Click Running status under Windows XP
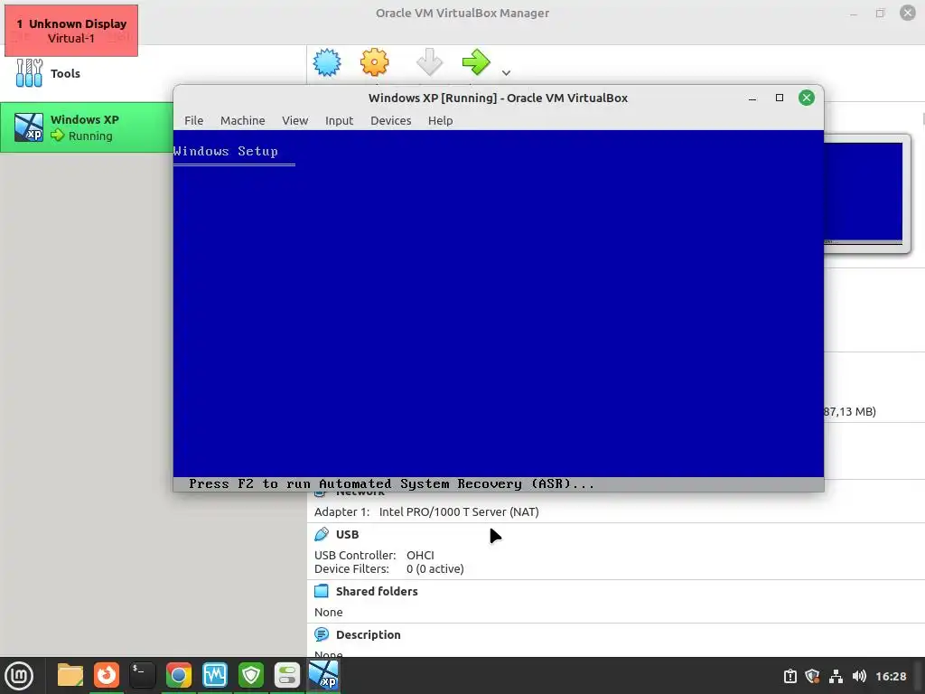This screenshot has height=694, width=925. [x=90, y=136]
